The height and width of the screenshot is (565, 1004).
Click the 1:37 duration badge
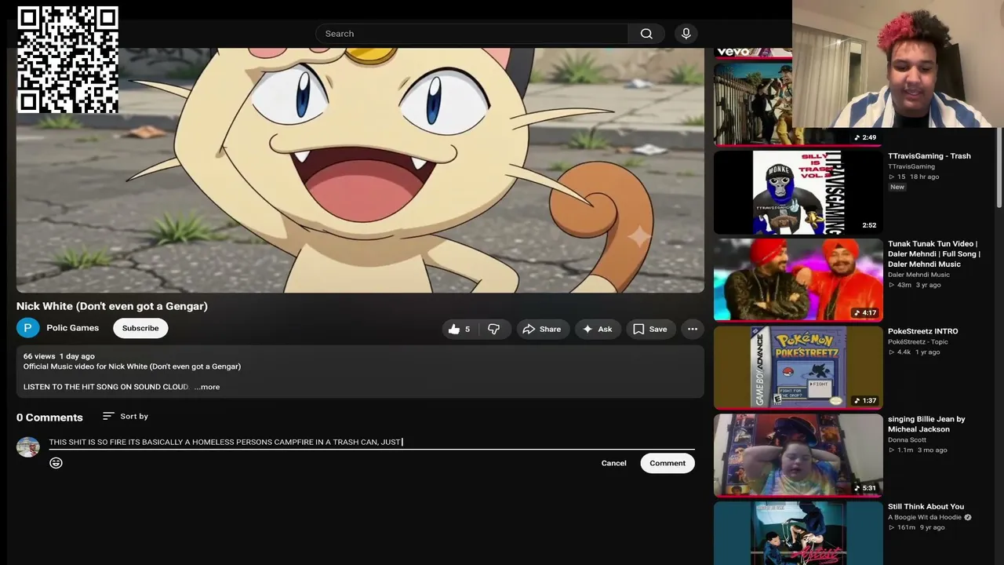tap(866, 401)
